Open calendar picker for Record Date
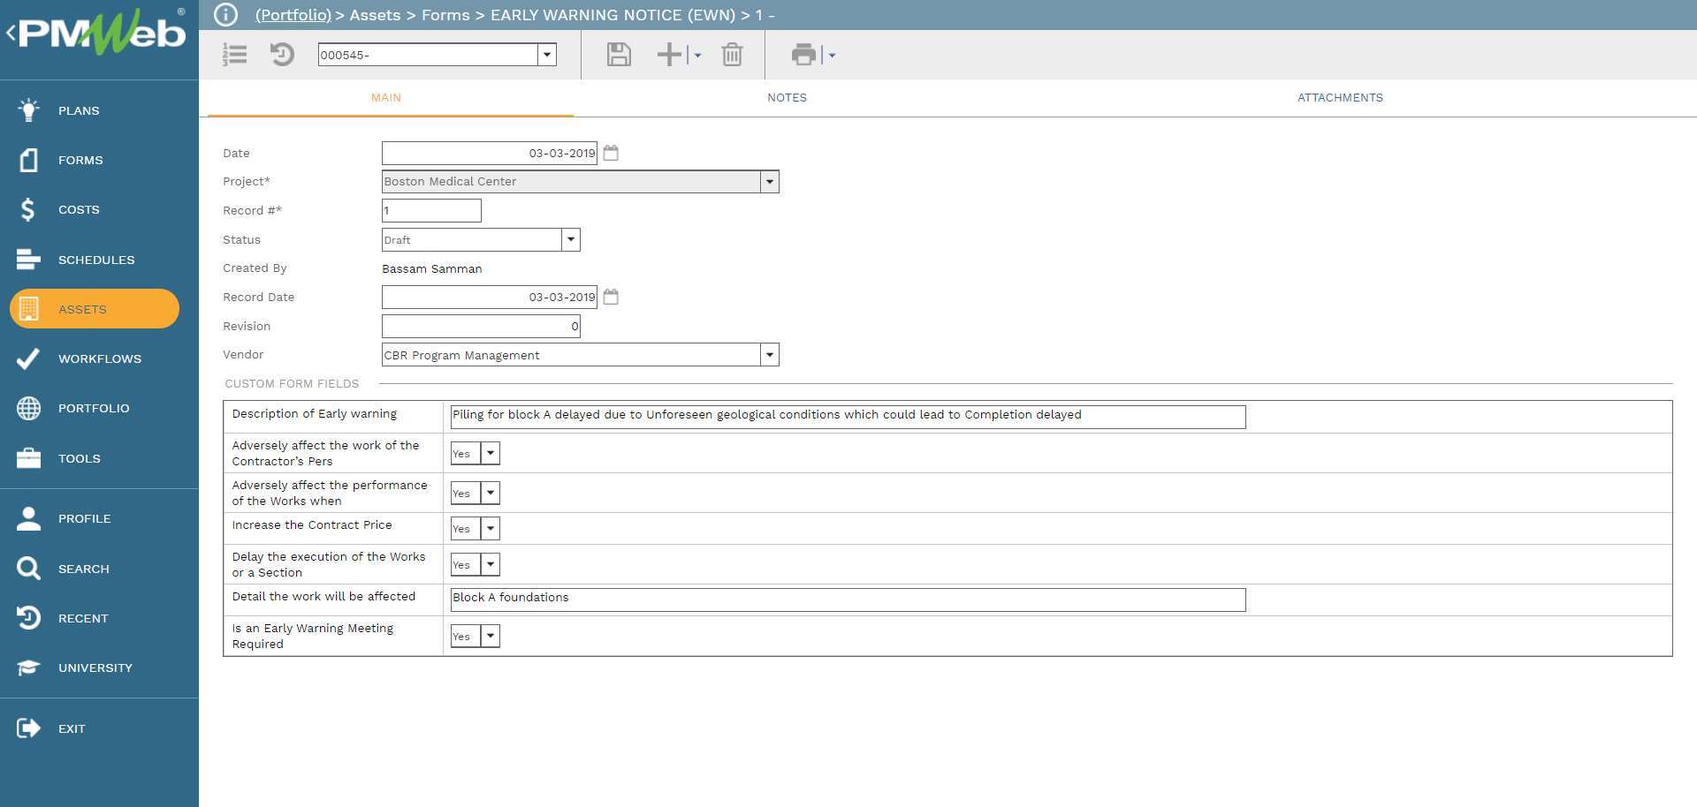Viewport: 1697px width, 807px height. tap(611, 297)
